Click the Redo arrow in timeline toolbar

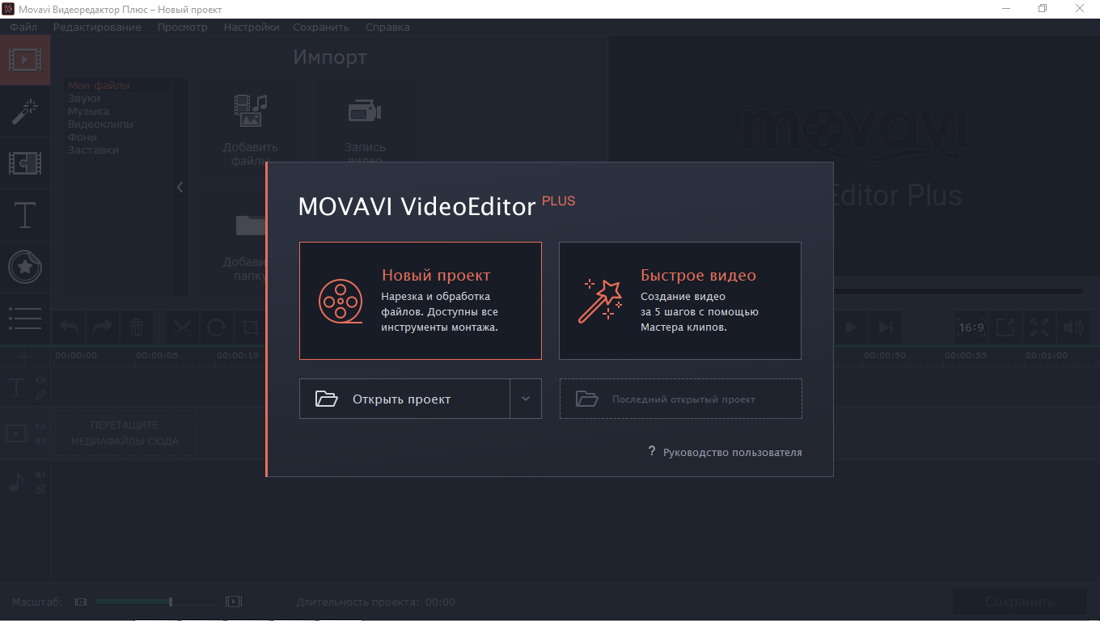coord(103,327)
